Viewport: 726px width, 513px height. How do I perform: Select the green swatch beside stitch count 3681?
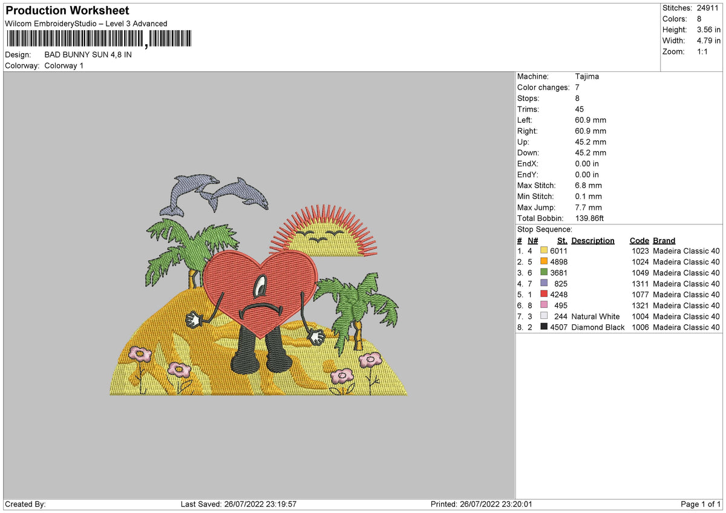point(544,273)
